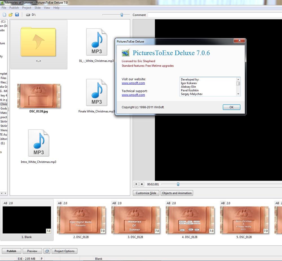Image resolution: width=282 pixels, height=261 pixels.
Task: Open the Publish menu in menu bar
Action: (14, 8)
